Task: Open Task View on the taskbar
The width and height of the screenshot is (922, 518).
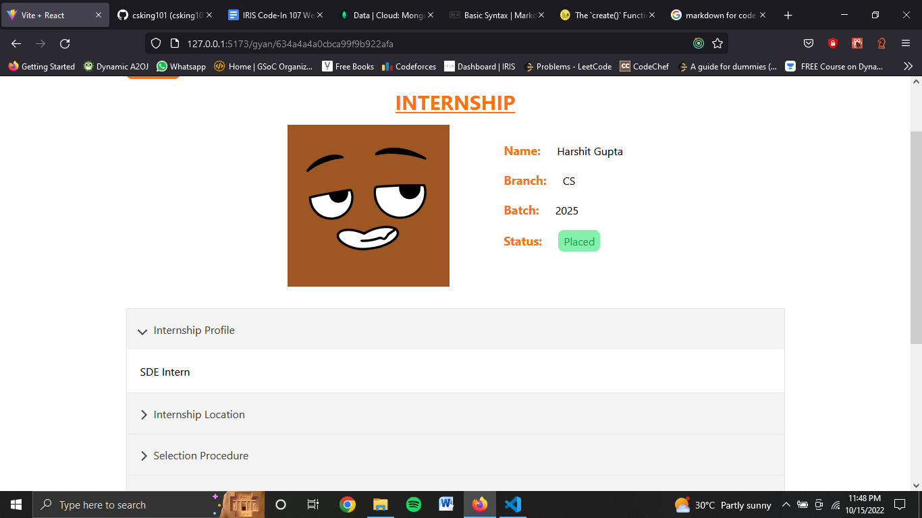Action: coord(313,505)
